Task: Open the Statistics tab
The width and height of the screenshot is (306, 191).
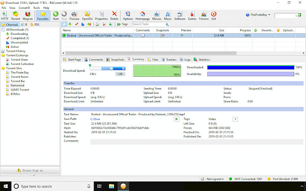Action: [202, 60]
